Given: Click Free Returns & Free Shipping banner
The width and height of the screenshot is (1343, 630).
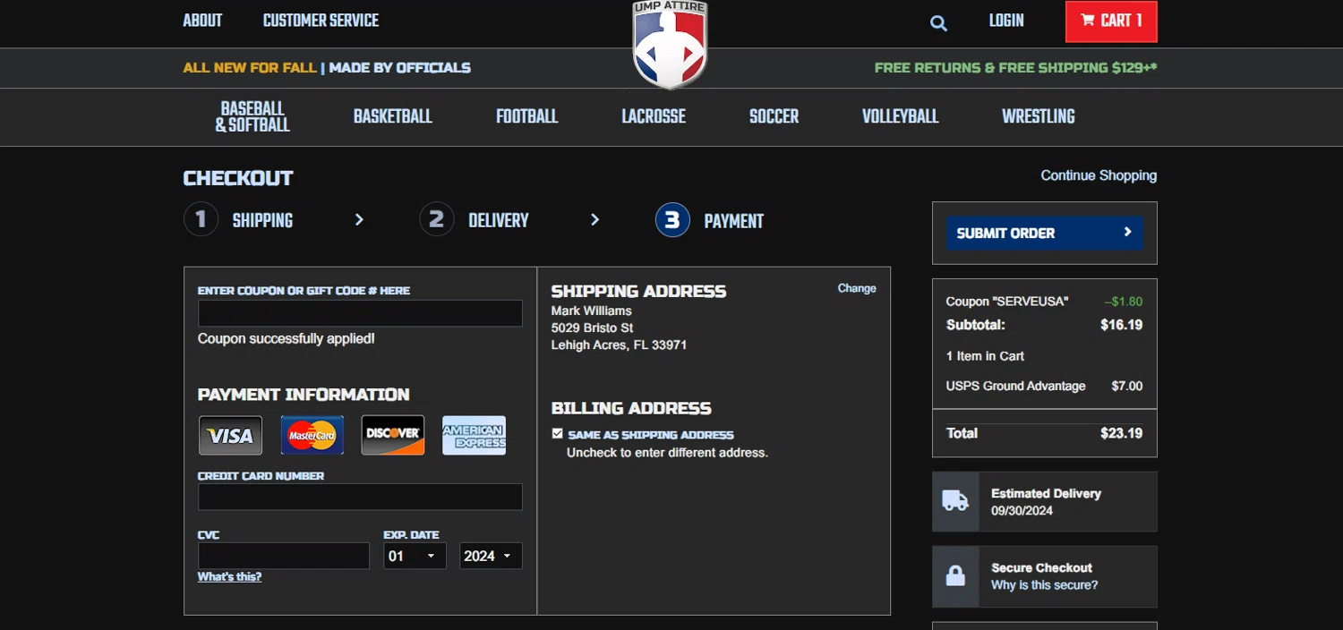Looking at the screenshot, I should pos(1015,67).
